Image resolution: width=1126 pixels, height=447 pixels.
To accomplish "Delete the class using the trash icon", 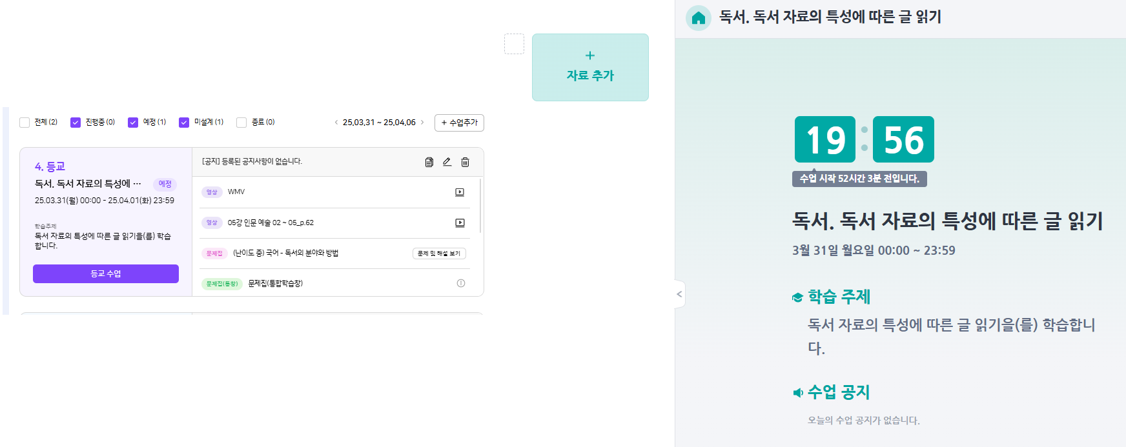I will tap(465, 162).
